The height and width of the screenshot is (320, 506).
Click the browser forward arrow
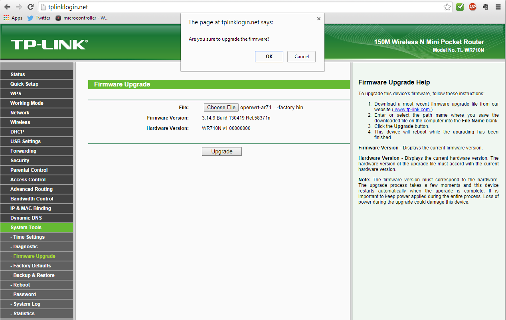point(19,7)
